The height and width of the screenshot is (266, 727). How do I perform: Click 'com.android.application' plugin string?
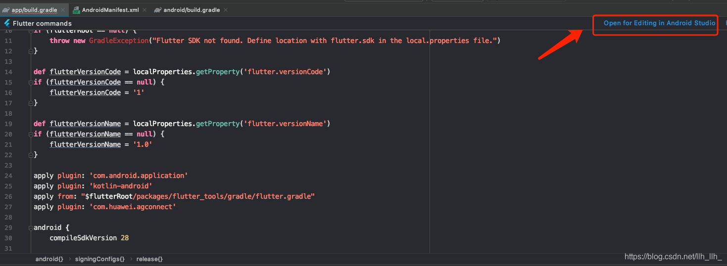pos(139,176)
